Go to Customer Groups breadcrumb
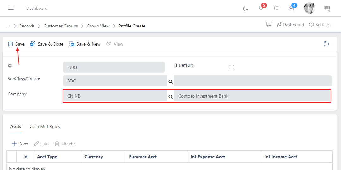 coord(61,26)
